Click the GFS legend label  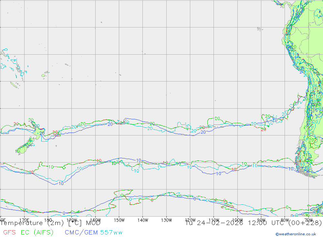9,232
